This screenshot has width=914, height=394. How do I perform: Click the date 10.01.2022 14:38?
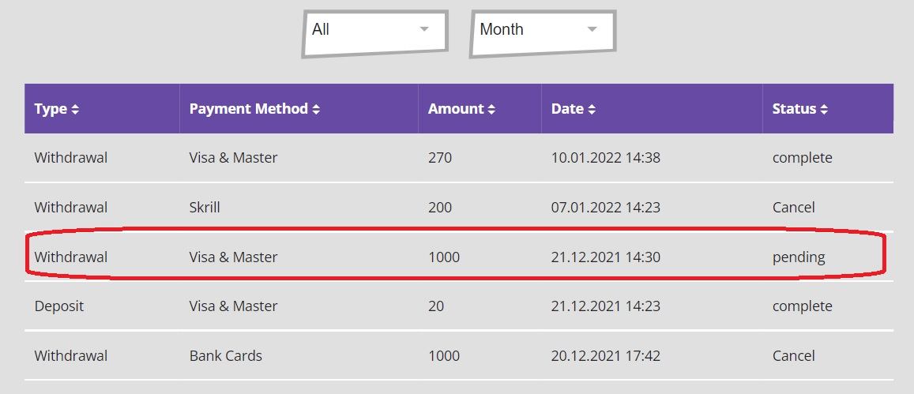[x=605, y=158]
